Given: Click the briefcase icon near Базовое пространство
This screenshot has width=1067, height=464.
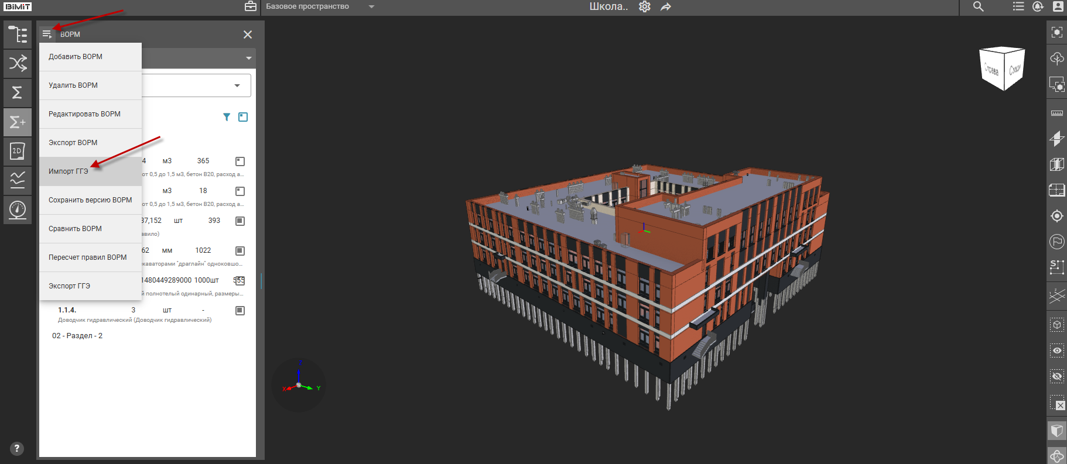Looking at the screenshot, I should (x=251, y=6).
